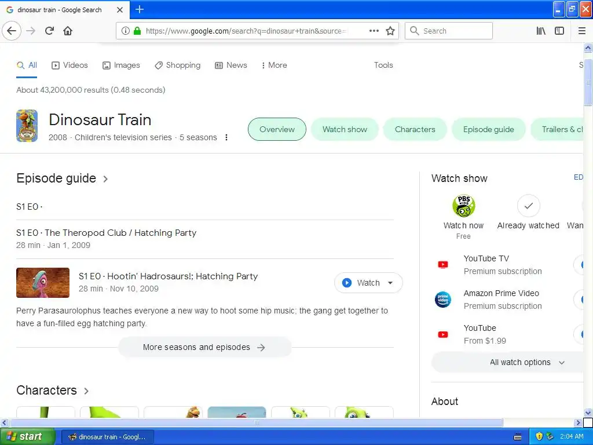Viewport: 593px width, 445px height.
Task: Click the vertical scrollbar down arrow
Action: tap(588, 413)
